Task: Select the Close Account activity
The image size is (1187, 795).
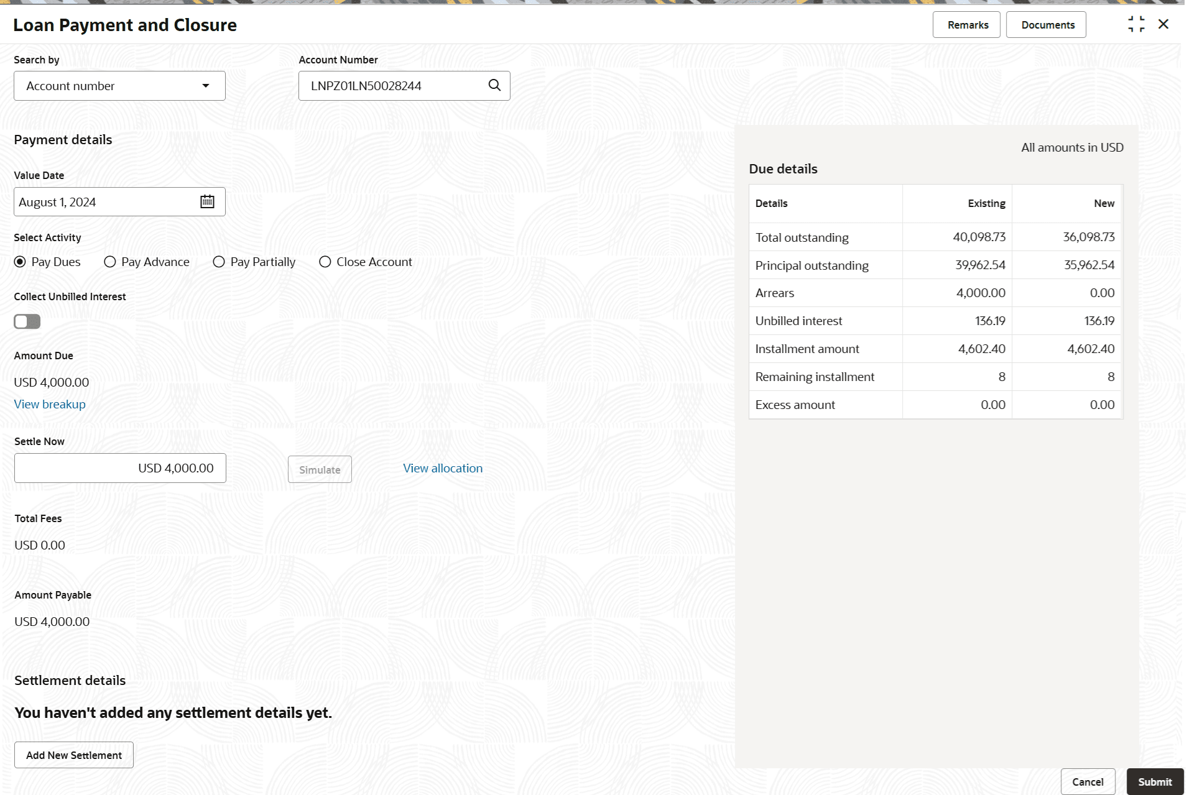Action: 325,262
